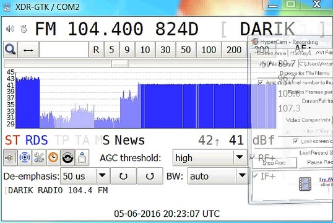Viewport: 333px width, 223px height.
Task: Switch to HyperCam Screen Area tab
Action: tap(270, 53)
